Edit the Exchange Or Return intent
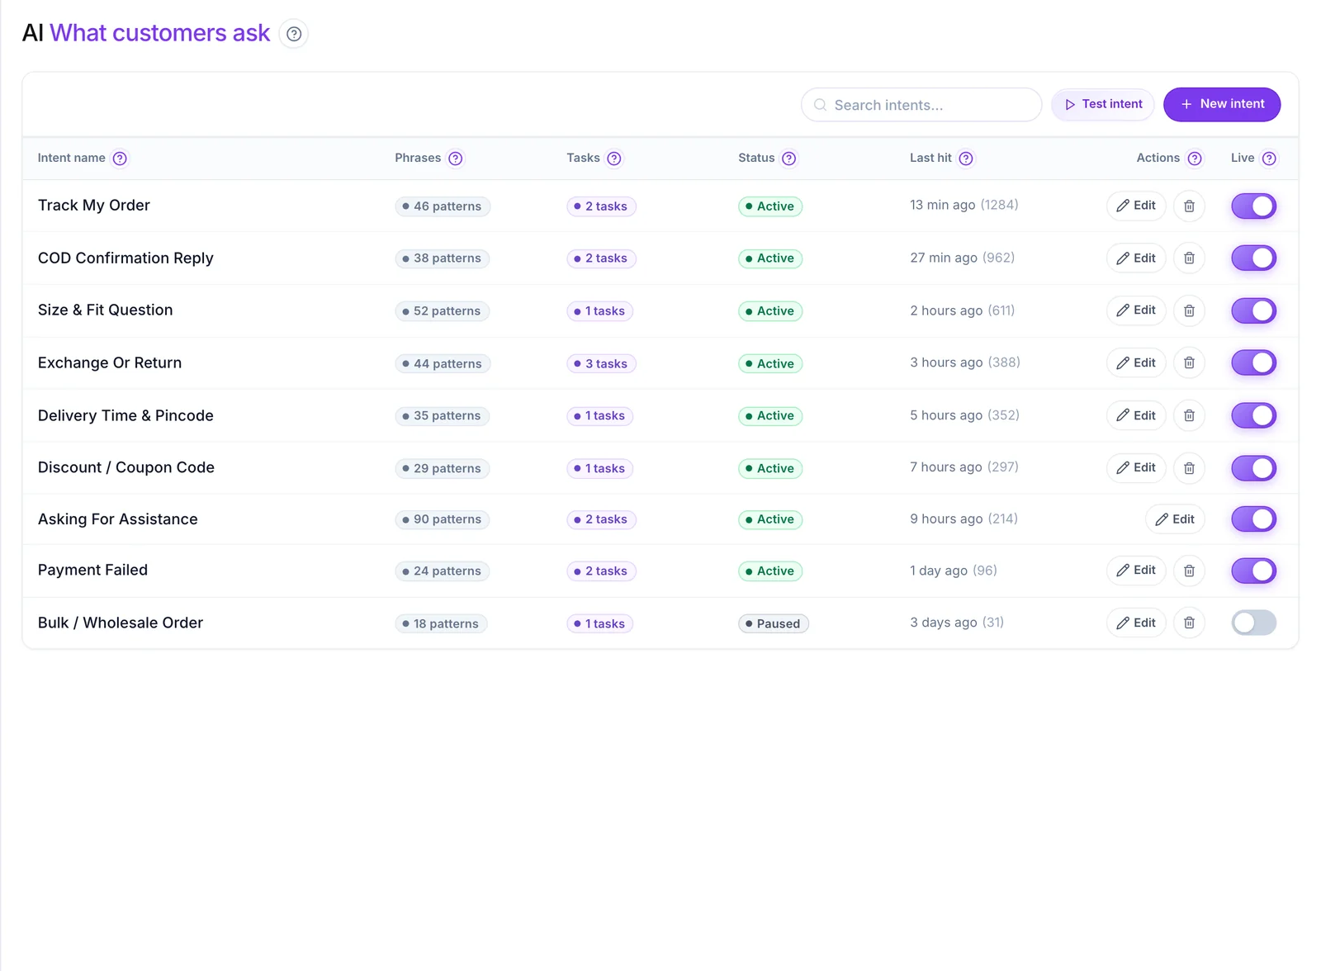The height and width of the screenshot is (971, 1321). pyautogui.click(x=1136, y=362)
